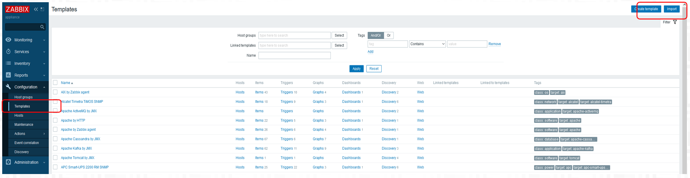
Task: Select the And/Or tags toggle
Action: 375,35
